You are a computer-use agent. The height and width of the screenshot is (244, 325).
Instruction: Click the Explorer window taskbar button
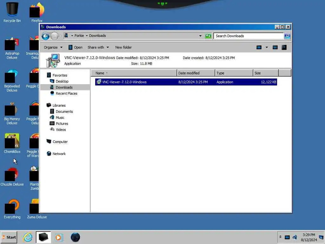(43, 237)
